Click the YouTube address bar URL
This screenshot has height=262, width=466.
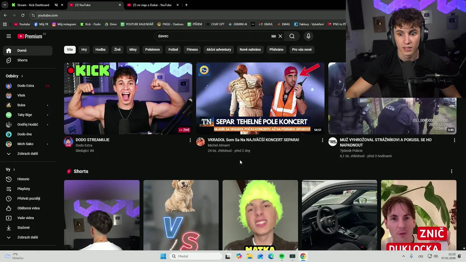pos(48,15)
